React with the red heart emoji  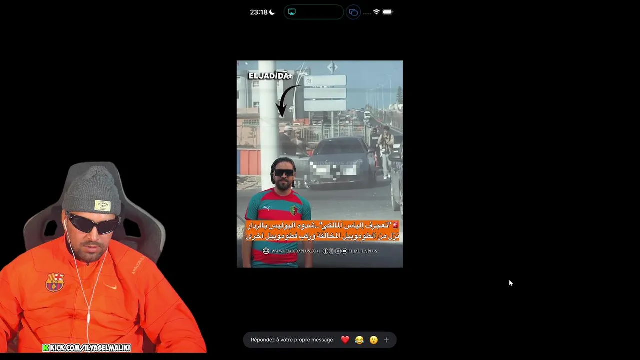[345, 340]
